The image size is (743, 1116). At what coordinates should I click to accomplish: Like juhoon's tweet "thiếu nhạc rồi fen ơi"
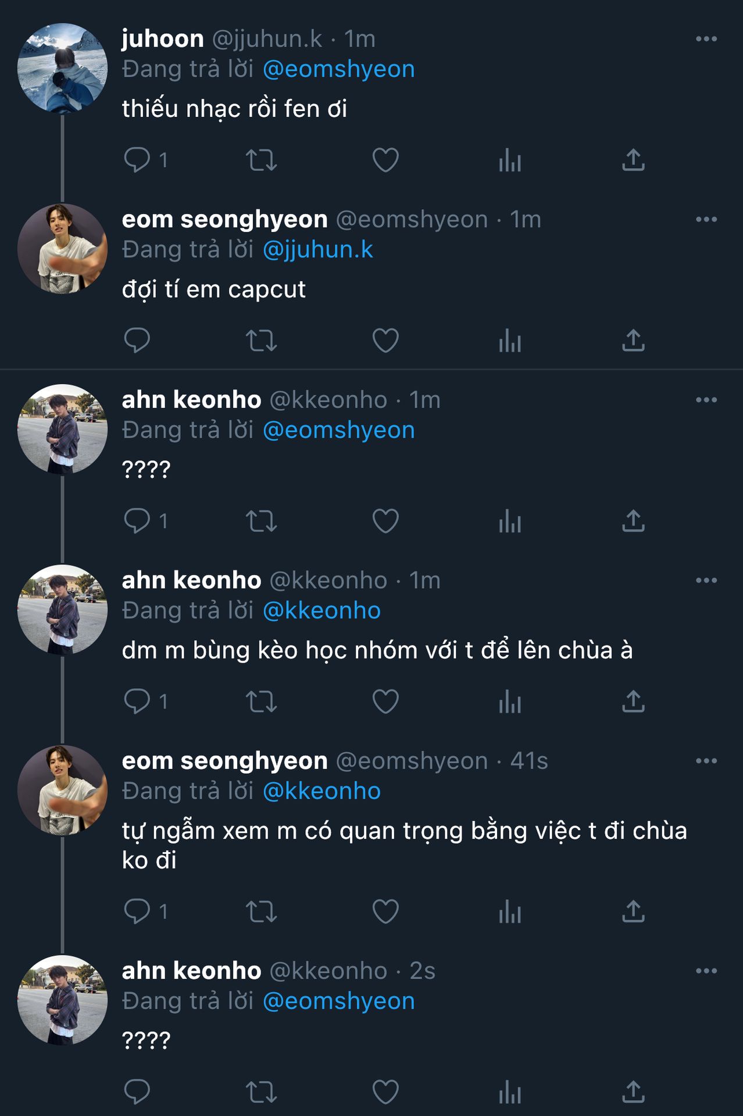pos(385,160)
